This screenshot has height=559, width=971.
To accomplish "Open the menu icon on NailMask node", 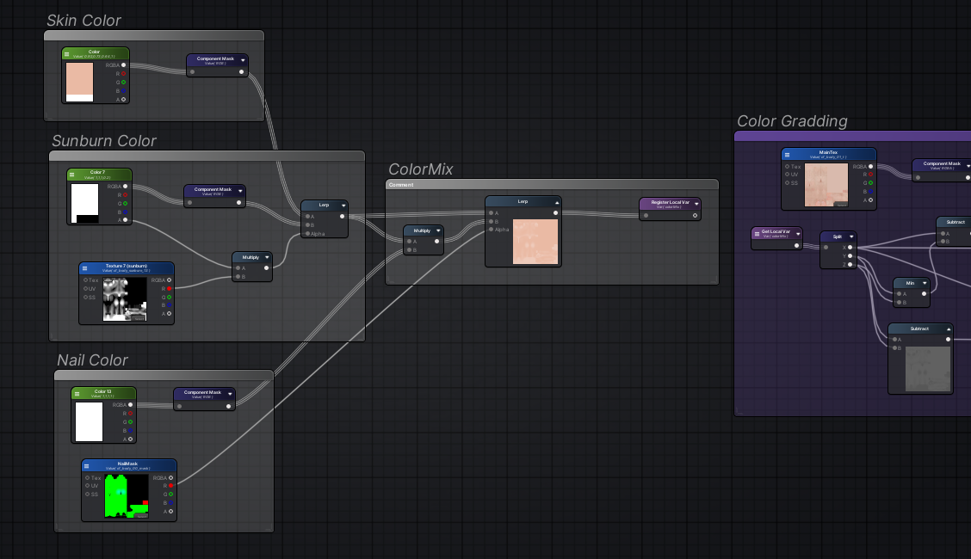I will tap(87, 465).
